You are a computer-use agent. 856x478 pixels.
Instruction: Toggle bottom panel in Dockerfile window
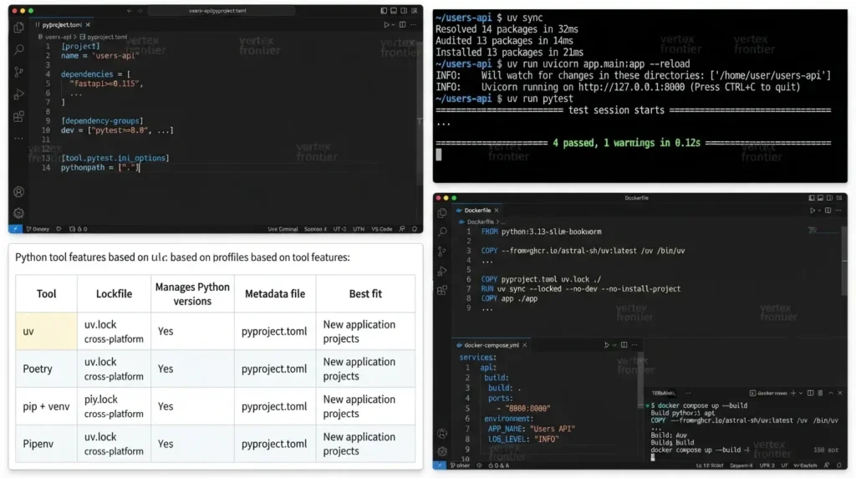pyautogui.click(x=820, y=198)
